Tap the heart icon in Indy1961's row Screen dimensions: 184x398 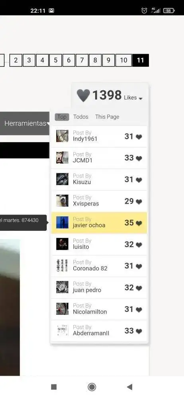[139, 137]
